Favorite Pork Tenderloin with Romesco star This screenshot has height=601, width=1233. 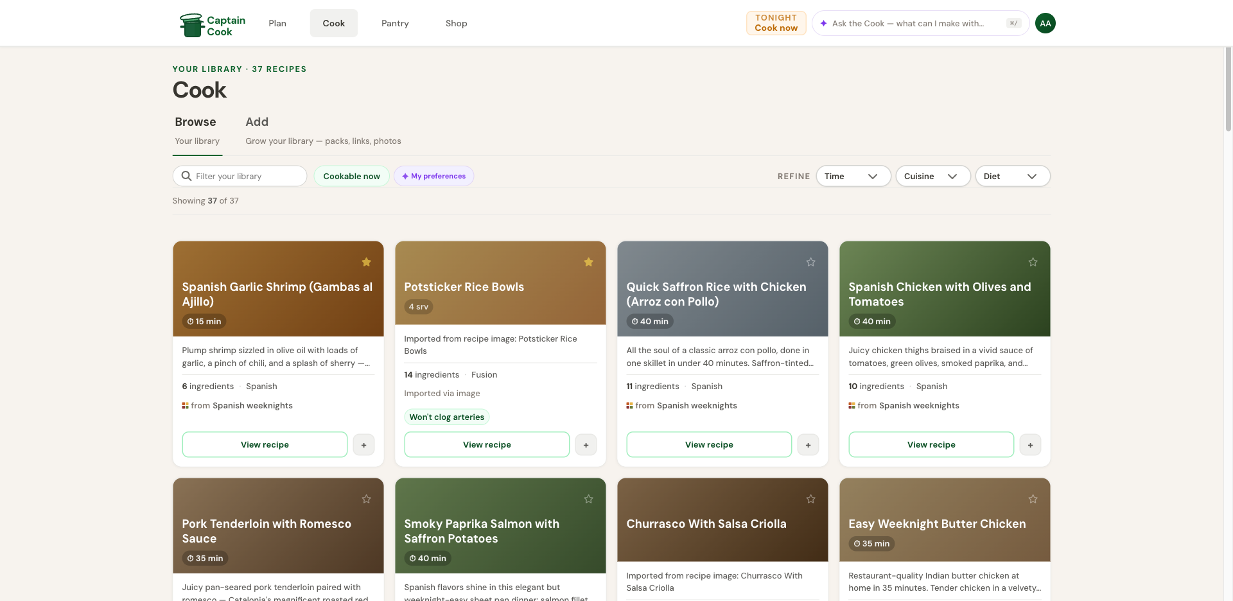point(366,499)
